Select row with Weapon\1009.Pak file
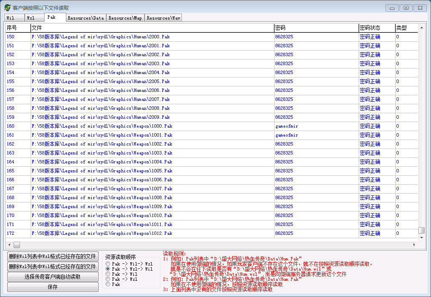 pyautogui.click(x=212, y=207)
